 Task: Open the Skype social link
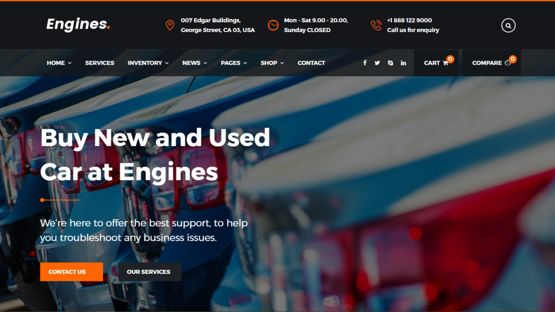pyautogui.click(x=390, y=63)
